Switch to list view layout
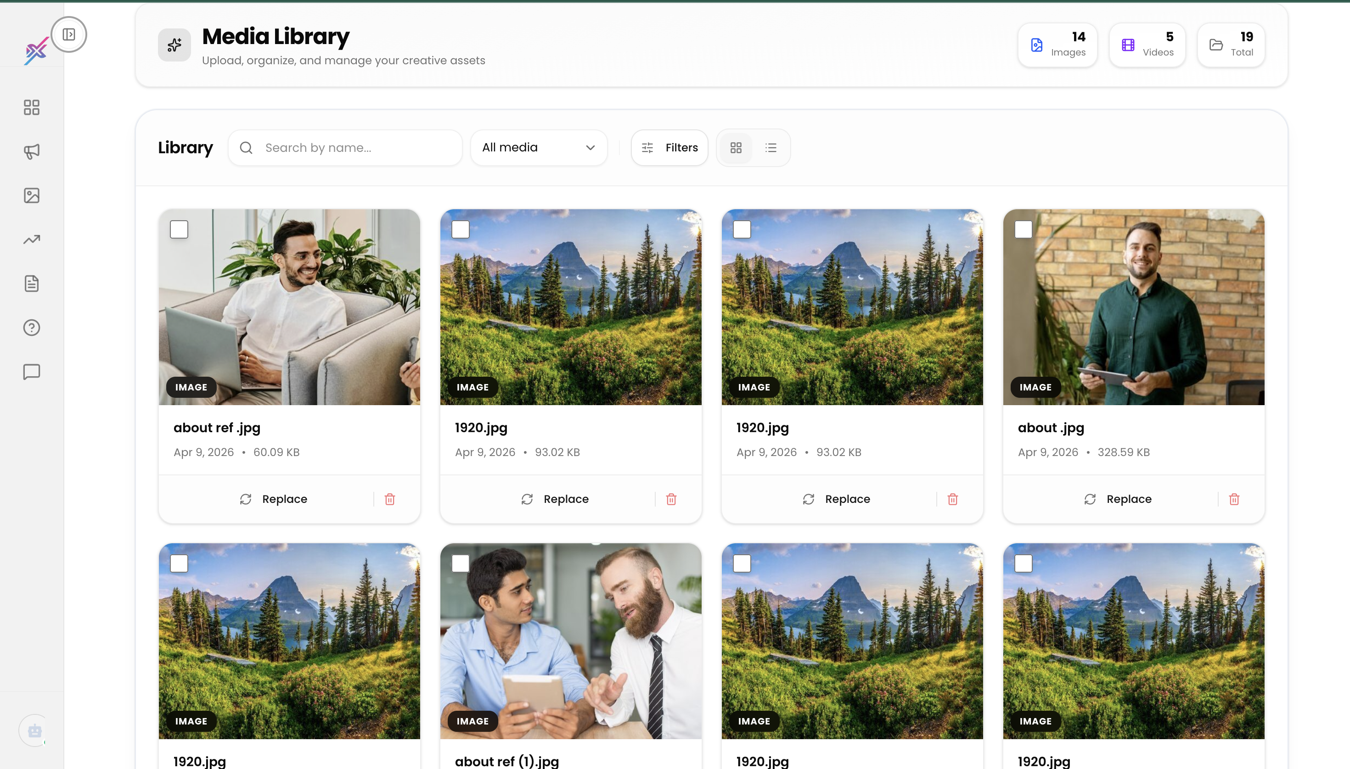This screenshot has height=769, width=1350. (x=771, y=148)
